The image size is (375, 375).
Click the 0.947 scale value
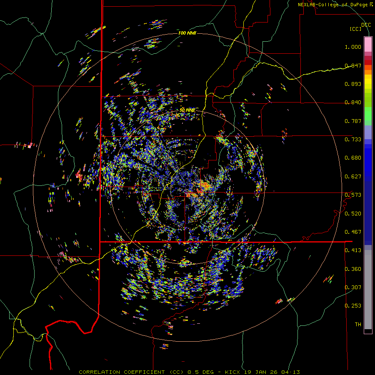click(x=353, y=65)
